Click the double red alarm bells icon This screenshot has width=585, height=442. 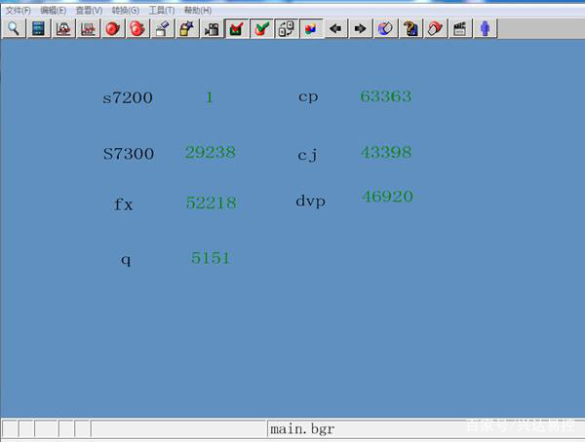[x=137, y=28]
